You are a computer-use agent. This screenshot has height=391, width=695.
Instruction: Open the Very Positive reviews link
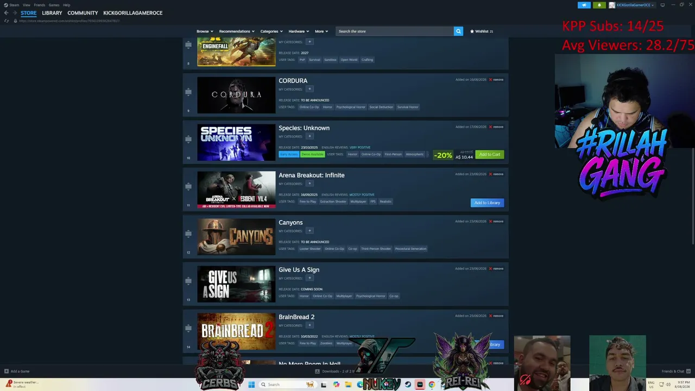pos(360,148)
